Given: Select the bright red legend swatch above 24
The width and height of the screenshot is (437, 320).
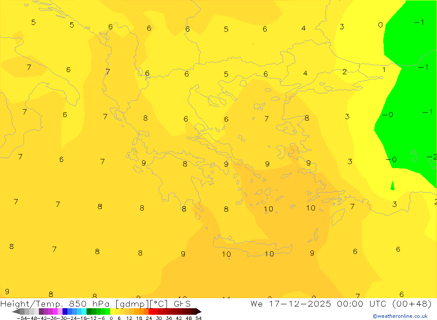Looking at the screenshot, I should (x=151, y=312).
